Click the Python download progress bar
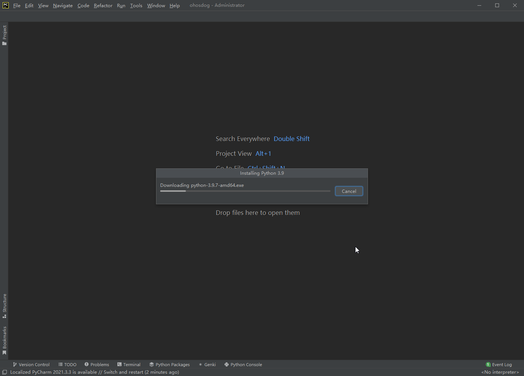Screen dimensions: 524x376 245,191
